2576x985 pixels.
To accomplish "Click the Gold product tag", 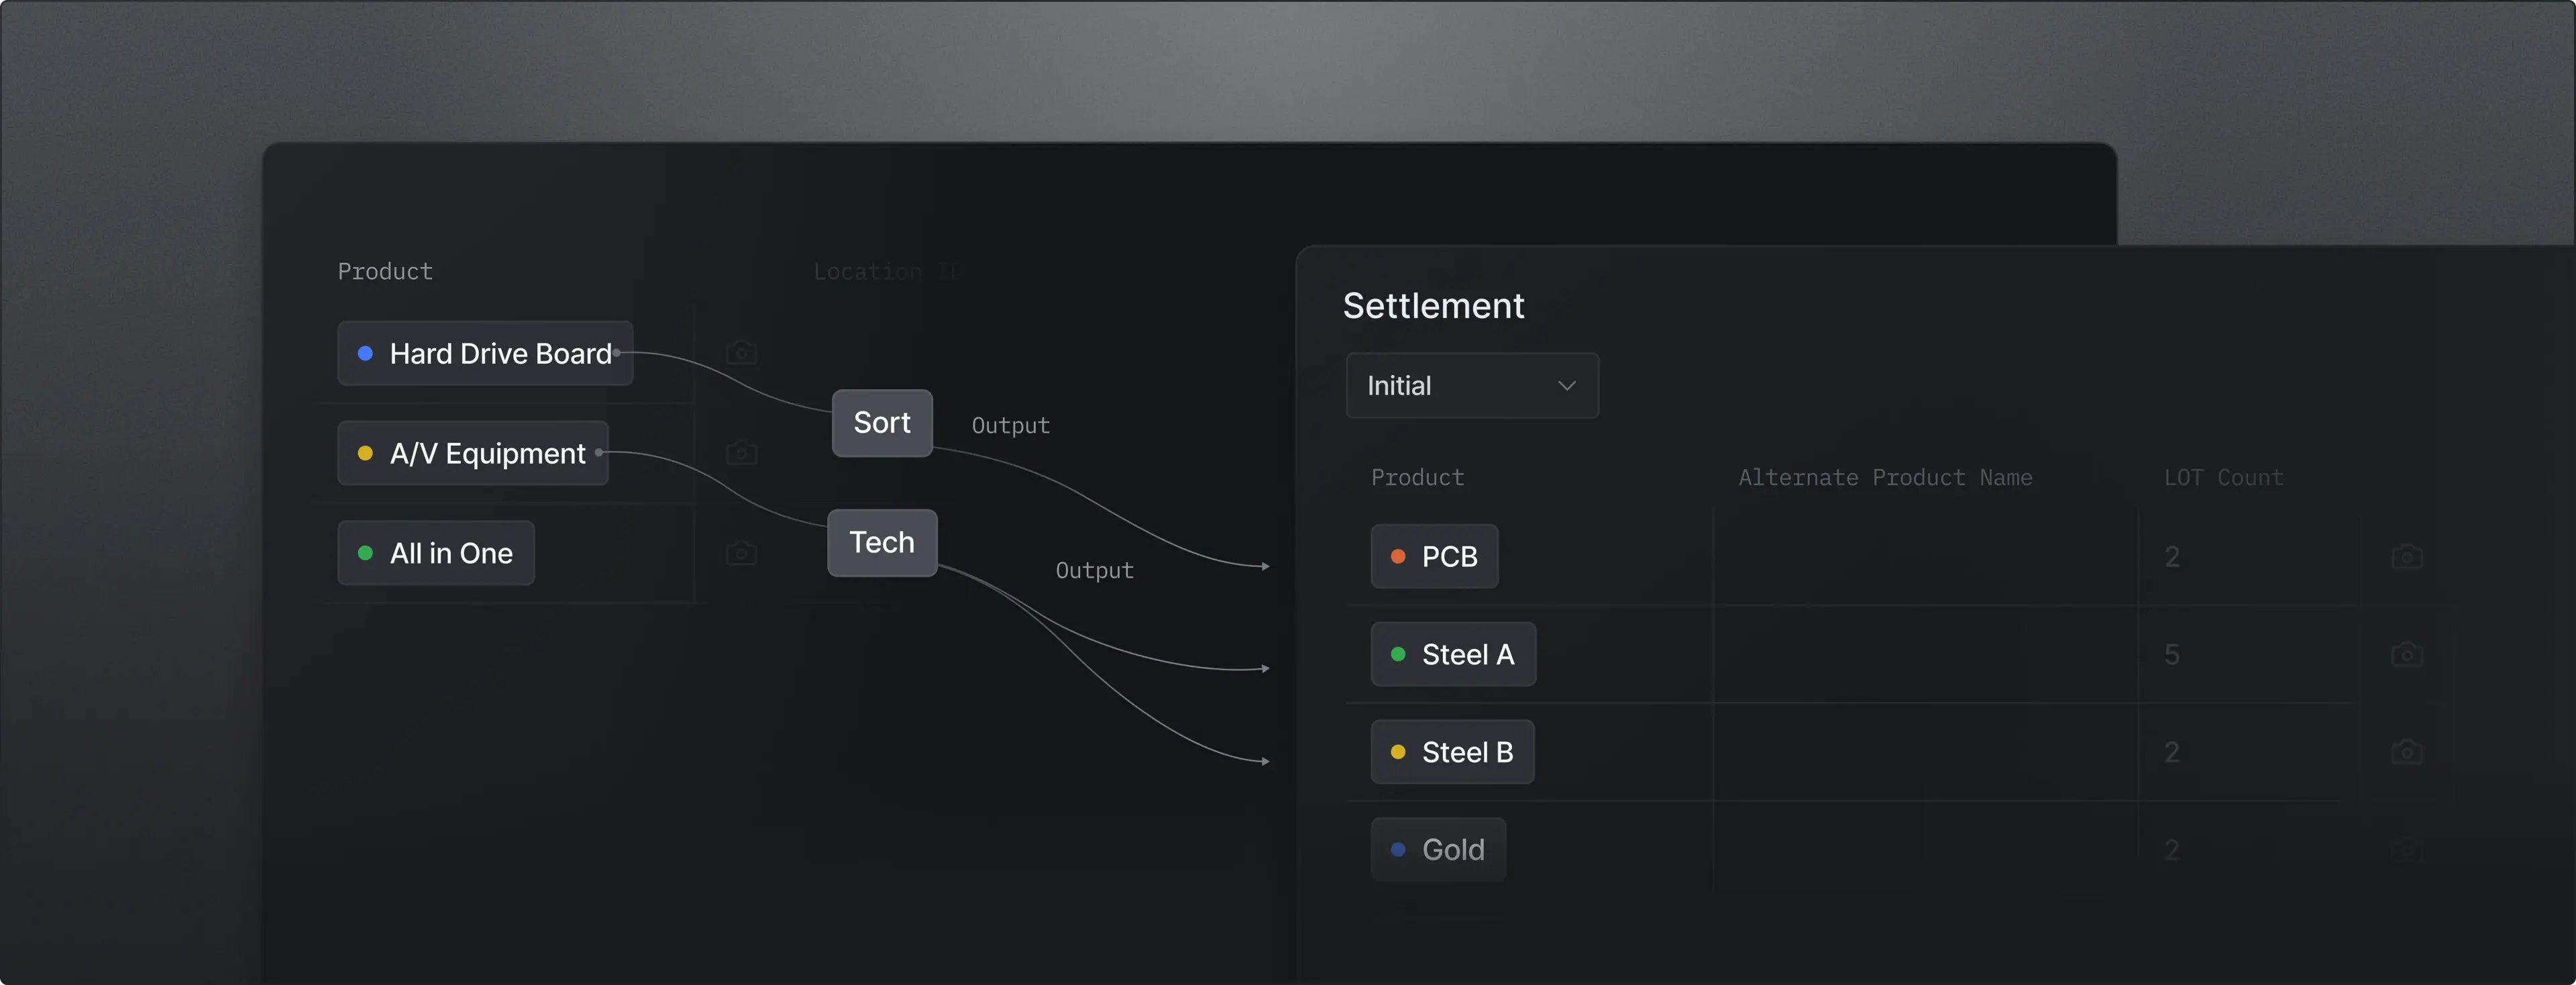I will click(1438, 850).
